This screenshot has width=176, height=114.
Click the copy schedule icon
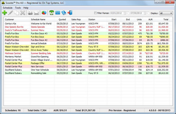point(17,13)
